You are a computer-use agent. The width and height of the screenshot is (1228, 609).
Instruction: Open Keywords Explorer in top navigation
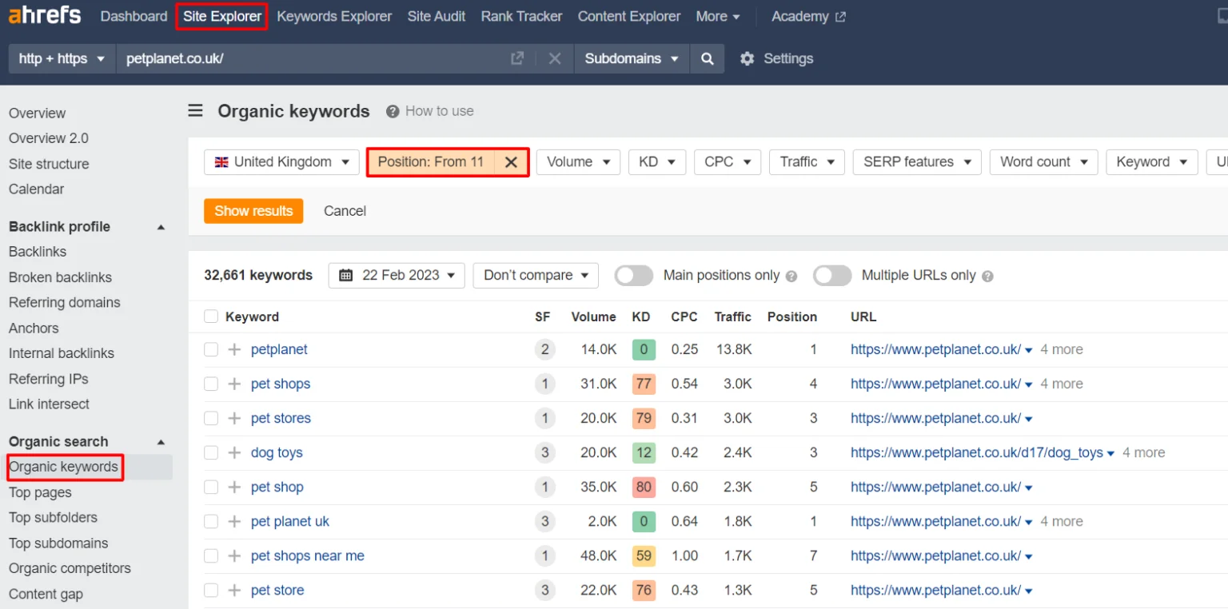(x=334, y=16)
